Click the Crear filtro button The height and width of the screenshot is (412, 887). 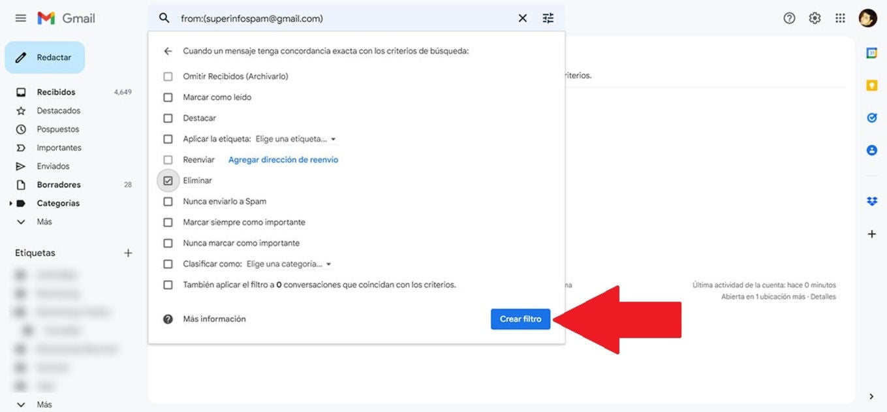click(x=520, y=319)
